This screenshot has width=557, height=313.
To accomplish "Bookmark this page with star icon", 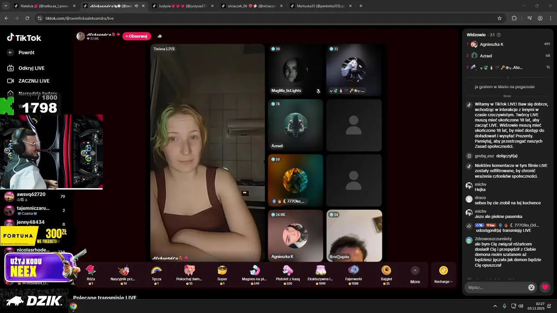I will click(500, 18).
